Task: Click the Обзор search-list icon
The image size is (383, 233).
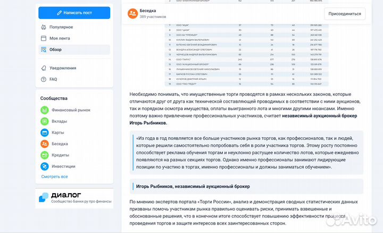Action: 44,49
